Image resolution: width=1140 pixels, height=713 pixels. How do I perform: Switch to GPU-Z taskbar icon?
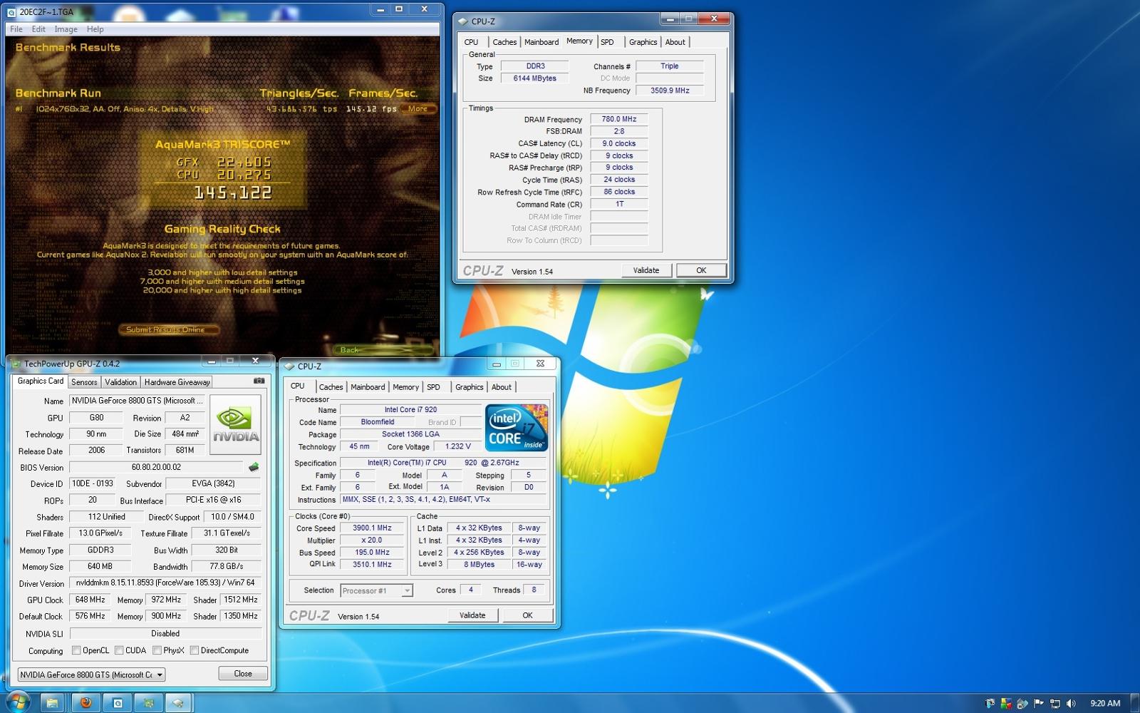[149, 703]
